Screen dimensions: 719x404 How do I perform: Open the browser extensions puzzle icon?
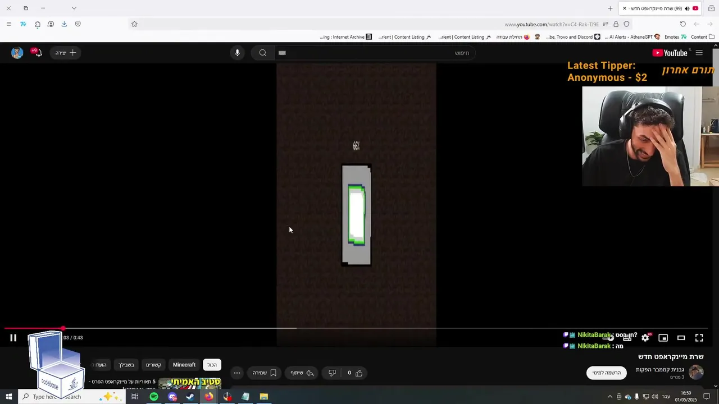point(37,24)
